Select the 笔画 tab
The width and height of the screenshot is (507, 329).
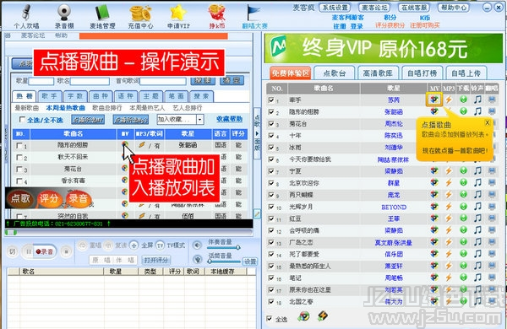coord(176,96)
